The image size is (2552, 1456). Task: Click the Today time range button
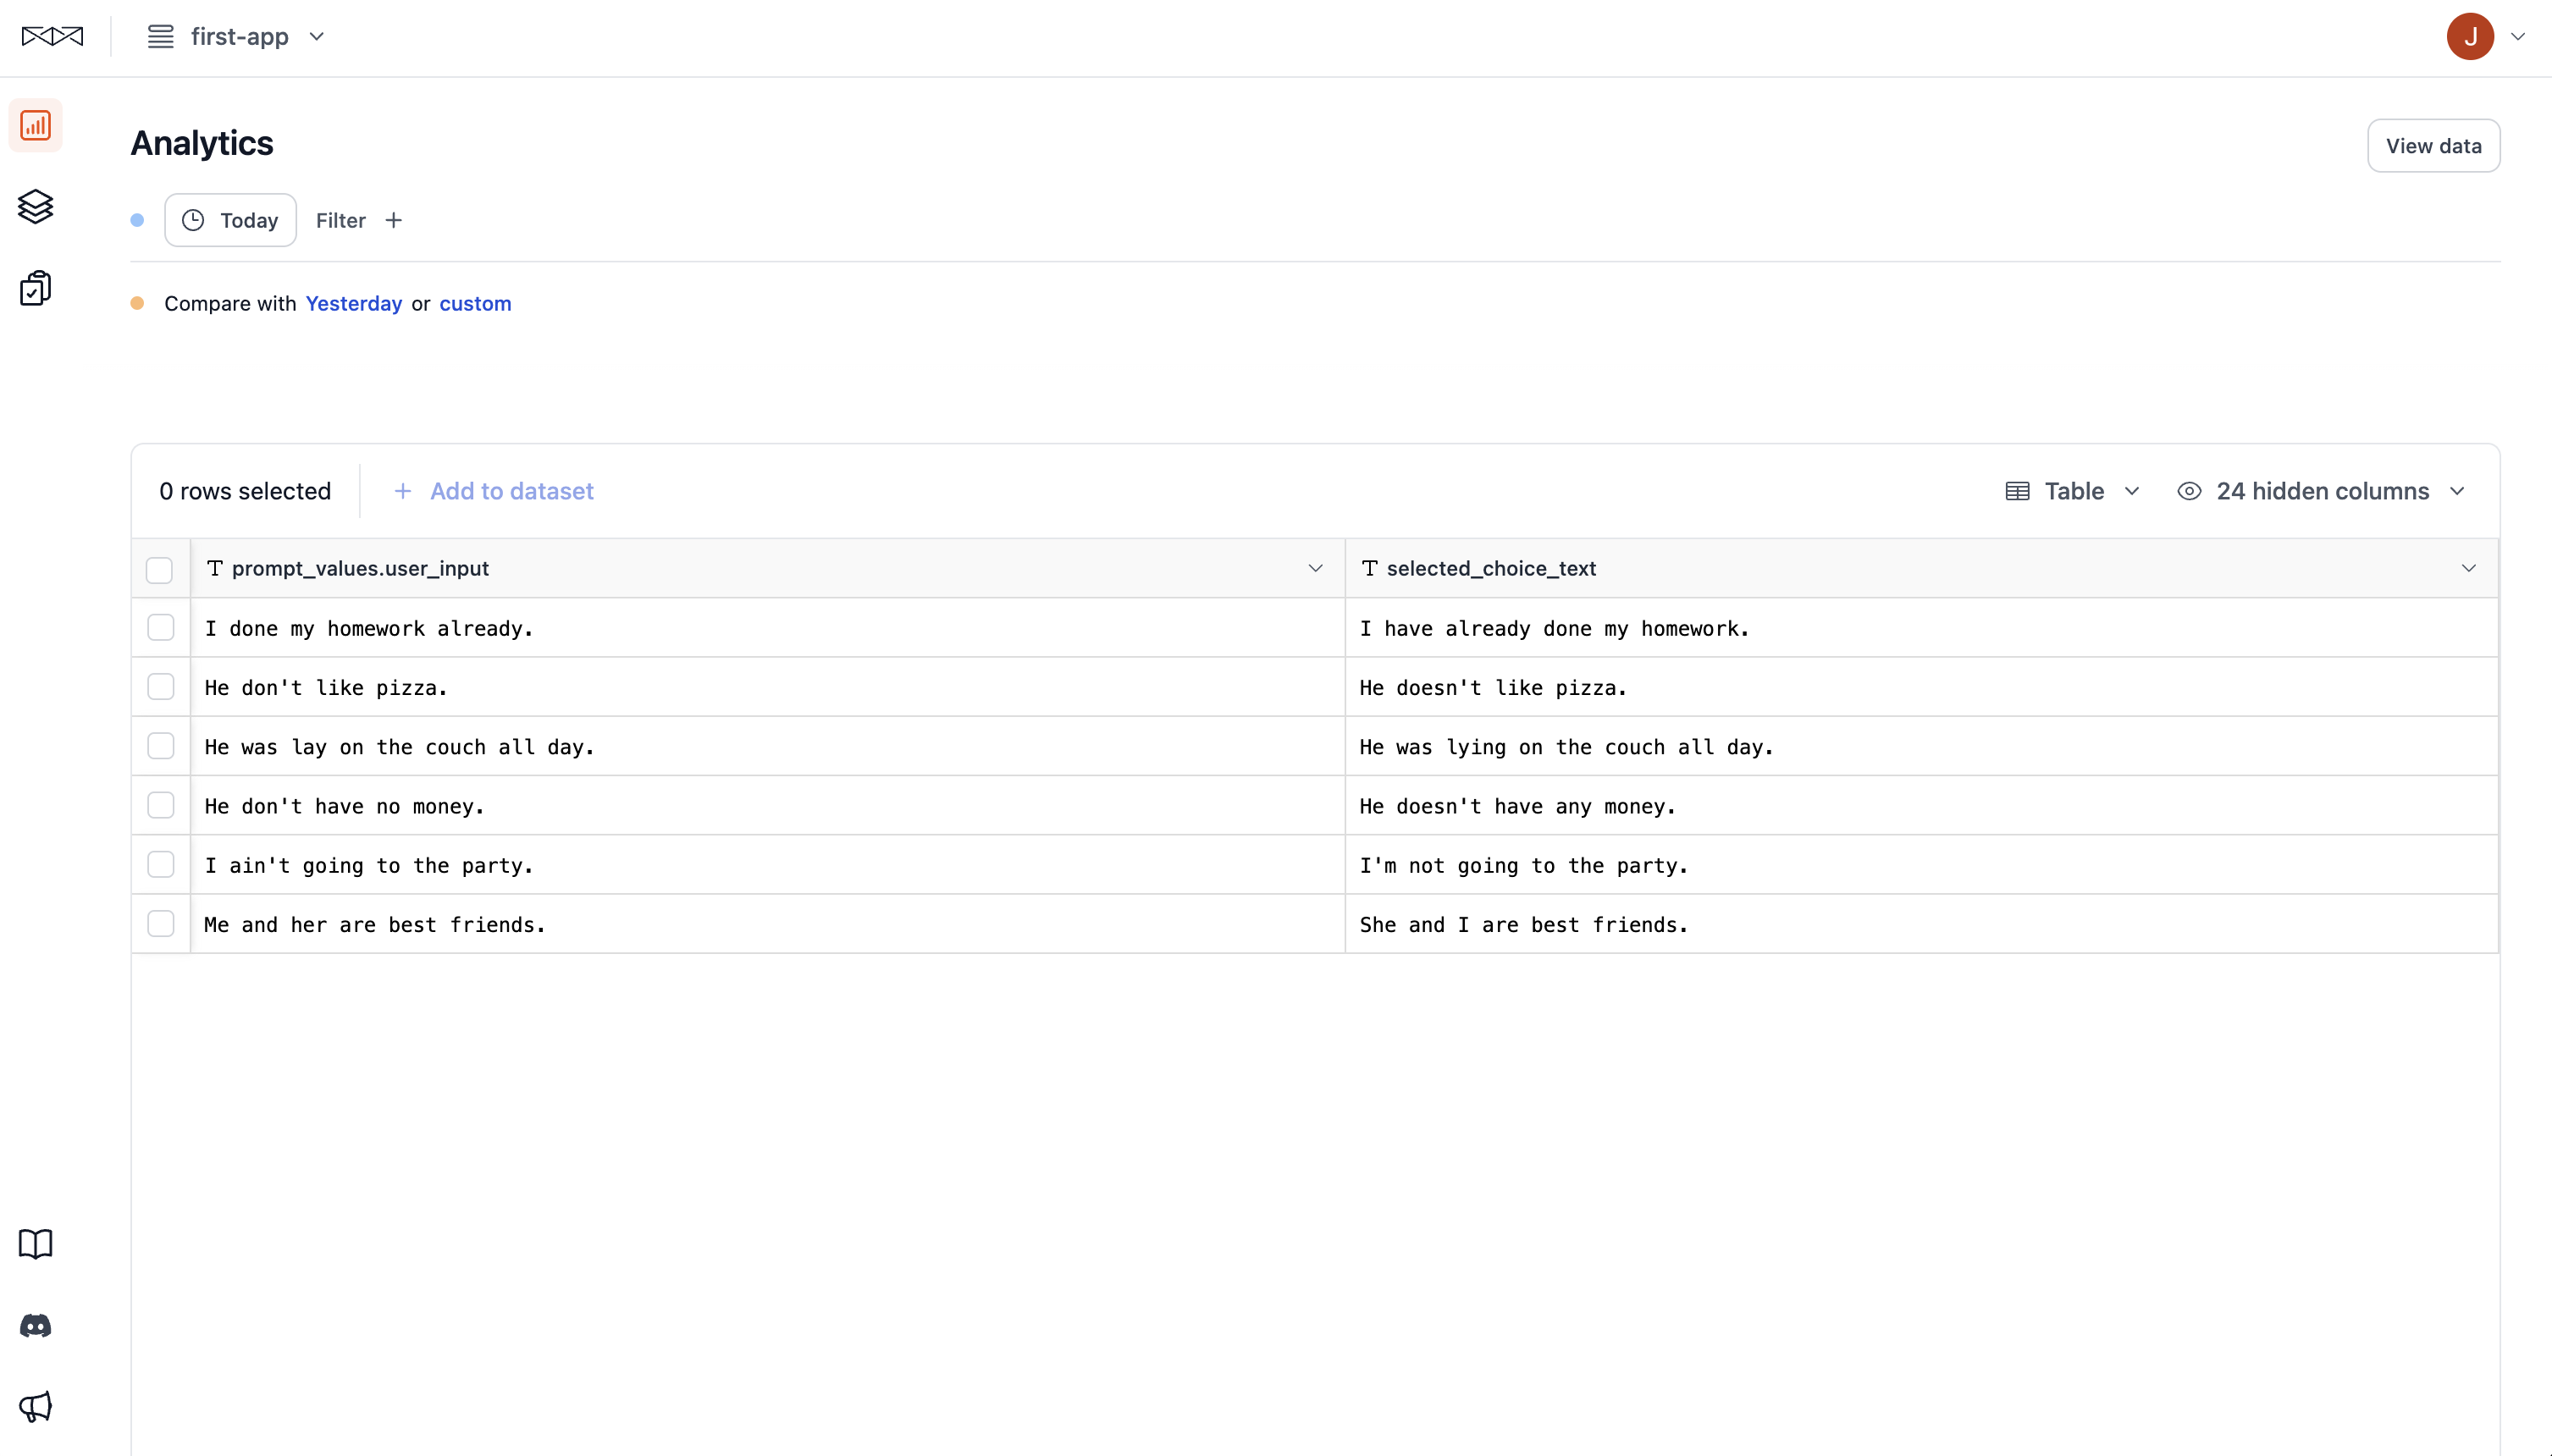tap(231, 220)
